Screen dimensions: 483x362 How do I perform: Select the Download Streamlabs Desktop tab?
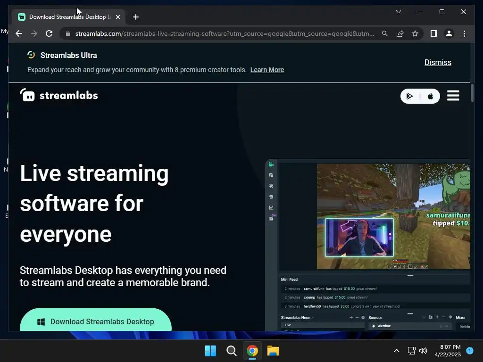69,17
